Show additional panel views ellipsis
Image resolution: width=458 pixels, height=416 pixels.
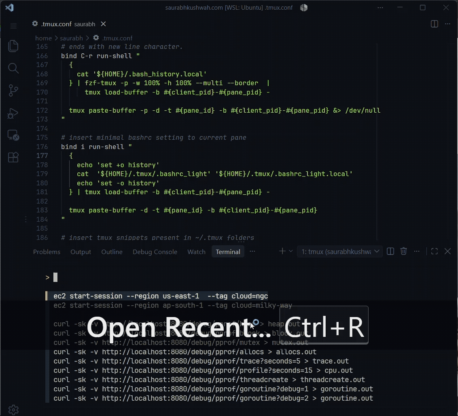[252, 251]
